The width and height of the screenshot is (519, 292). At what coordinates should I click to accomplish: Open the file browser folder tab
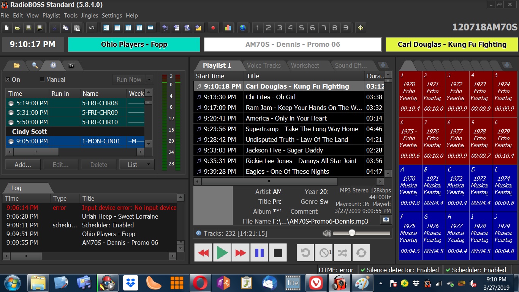point(17,65)
